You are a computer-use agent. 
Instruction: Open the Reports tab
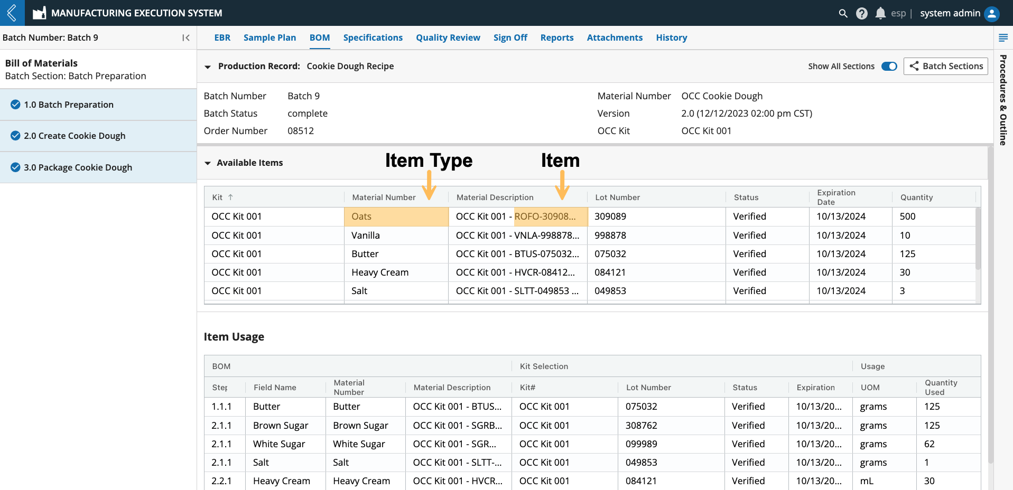pyautogui.click(x=557, y=37)
